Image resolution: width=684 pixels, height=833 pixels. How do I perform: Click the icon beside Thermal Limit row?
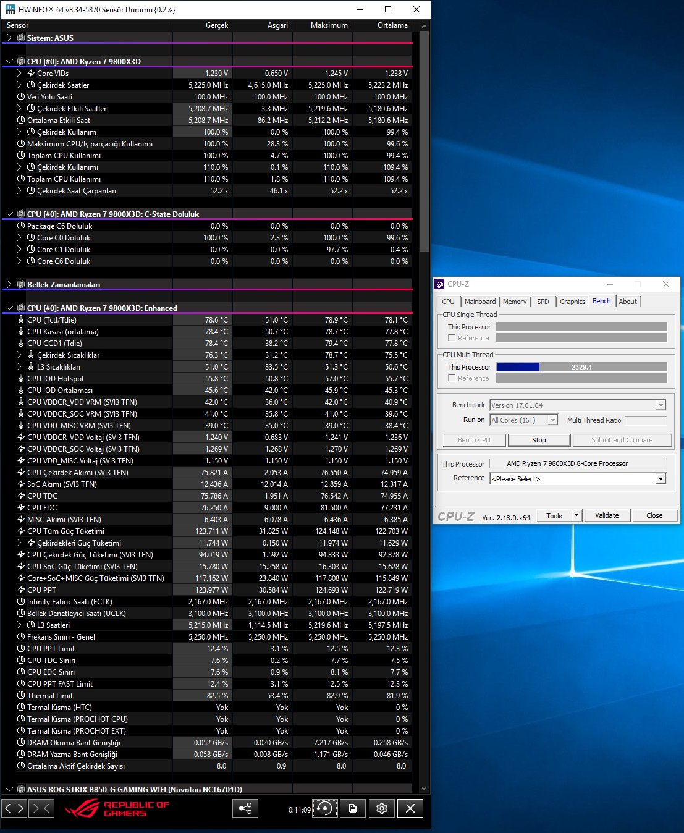click(21, 695)
